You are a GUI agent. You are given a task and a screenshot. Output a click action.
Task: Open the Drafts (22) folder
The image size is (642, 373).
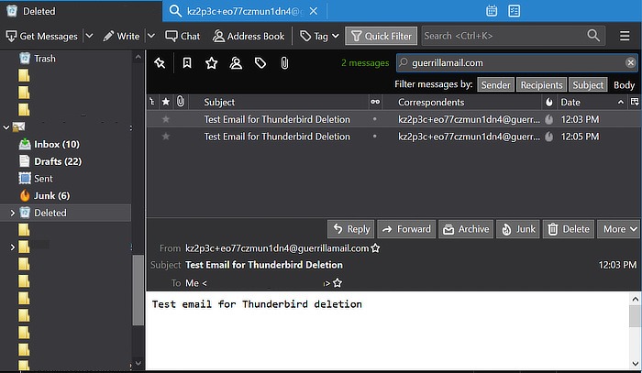coord(58,161)
